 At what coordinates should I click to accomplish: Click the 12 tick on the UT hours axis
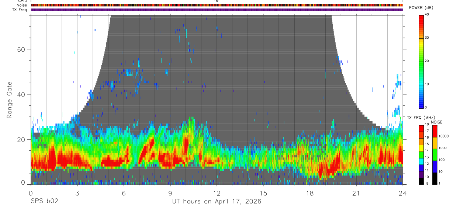pyautogui.click(x=217, y=193)
